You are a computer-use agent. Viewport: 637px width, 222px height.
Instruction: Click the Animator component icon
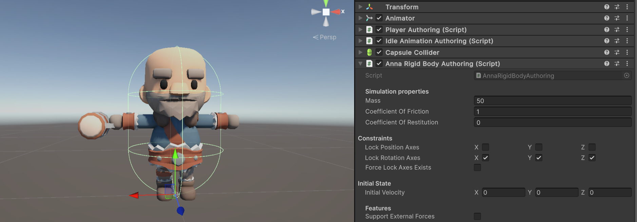tap(369, 18)
